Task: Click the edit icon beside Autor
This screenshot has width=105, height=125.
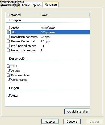Action: 9,96
